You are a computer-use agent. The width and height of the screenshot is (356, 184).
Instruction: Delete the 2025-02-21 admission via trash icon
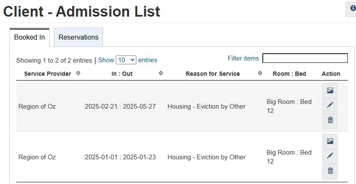(x=330, y=121)
